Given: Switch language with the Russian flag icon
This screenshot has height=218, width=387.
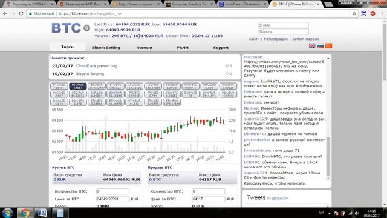Looking at the screenshot, I should pyautogui.click(x=320, y=46).
